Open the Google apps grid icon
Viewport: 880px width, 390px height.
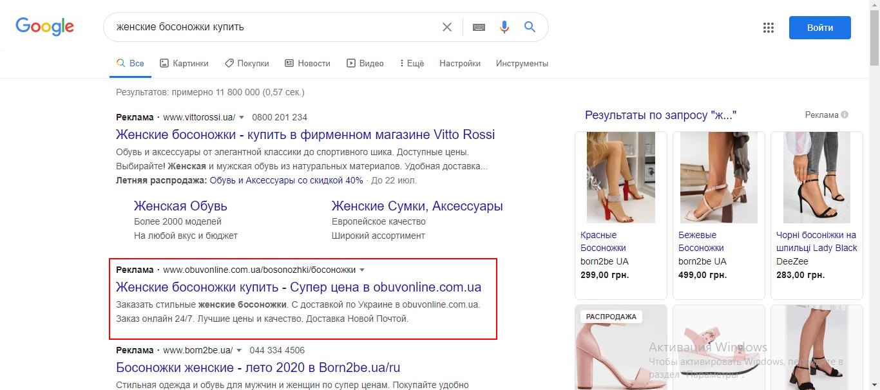pos(768,28)
